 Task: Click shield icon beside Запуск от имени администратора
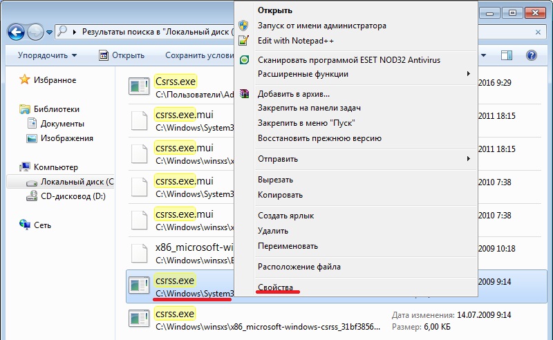[x=243, y=25]
